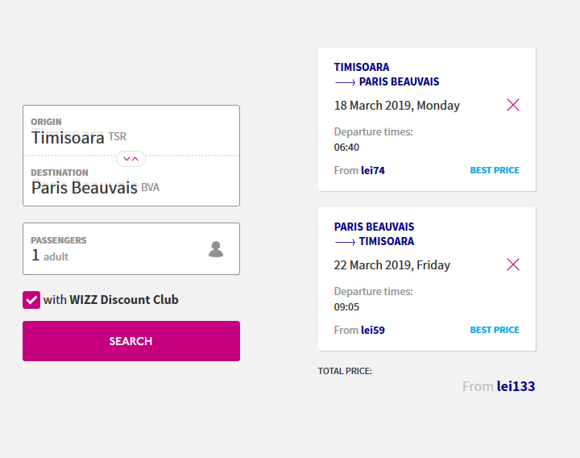Image resolution: width=580 pixels, height=458 pixels.
Task: Remove the 22 March return flight
Action: (513, 264)
